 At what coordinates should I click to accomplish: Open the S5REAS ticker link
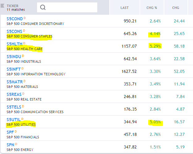click(x=14, y=94)
